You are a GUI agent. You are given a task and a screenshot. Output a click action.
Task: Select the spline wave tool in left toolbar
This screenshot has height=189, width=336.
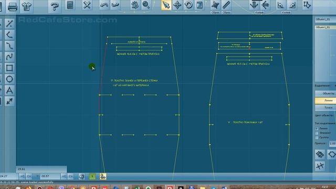[9, 57]
